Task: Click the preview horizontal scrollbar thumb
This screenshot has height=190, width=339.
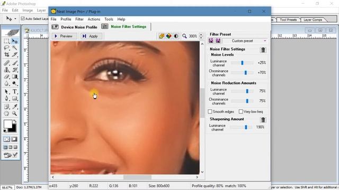Action: (x=138, y=177)
